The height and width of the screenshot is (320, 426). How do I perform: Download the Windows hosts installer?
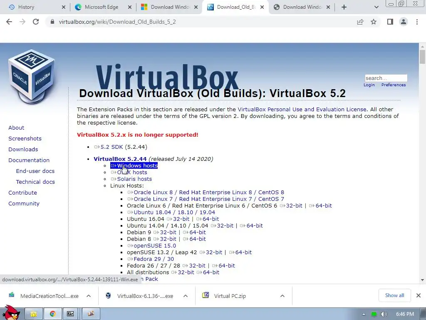pos(134,166)
